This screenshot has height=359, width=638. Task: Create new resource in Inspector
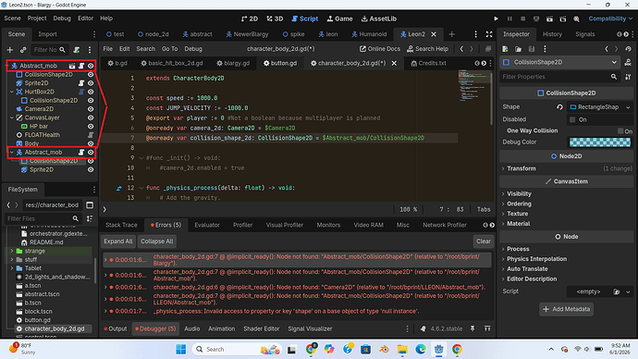pyautogui.click(x=505, y=49)
